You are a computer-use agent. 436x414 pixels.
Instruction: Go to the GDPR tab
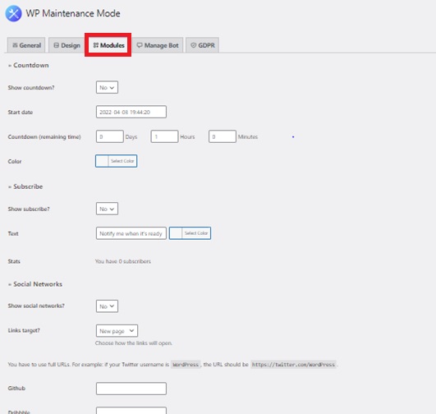click(x=203, y=45)
